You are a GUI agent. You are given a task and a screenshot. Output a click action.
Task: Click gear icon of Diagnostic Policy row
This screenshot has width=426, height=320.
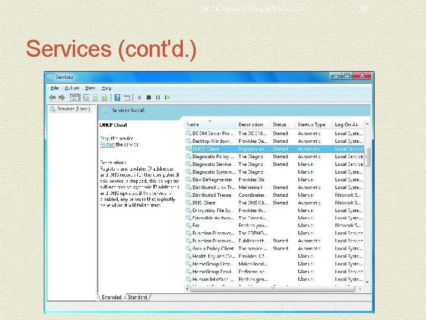pos(188,156)
